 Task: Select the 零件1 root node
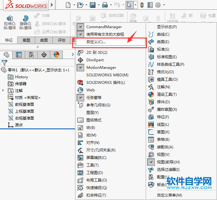pos(35,70)
